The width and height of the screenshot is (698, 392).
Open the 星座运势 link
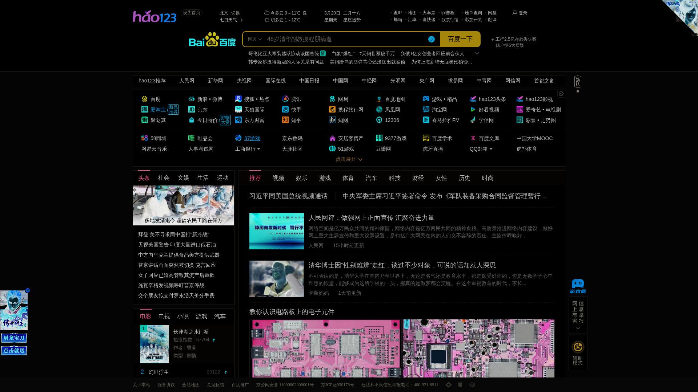point(352,20)
